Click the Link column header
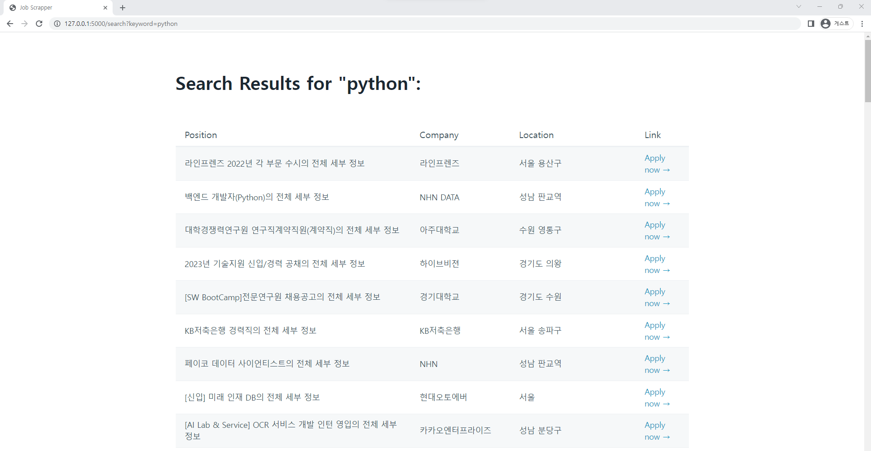Screen dimensions: 871x451 click(x=653, y=135)
